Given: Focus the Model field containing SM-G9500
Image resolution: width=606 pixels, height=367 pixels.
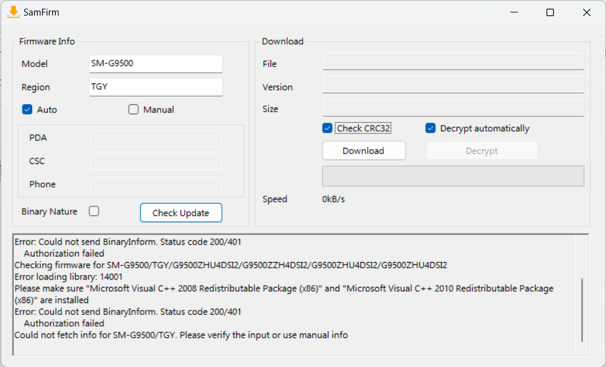Looking at the screenshot, I should [x=156, y=63].
